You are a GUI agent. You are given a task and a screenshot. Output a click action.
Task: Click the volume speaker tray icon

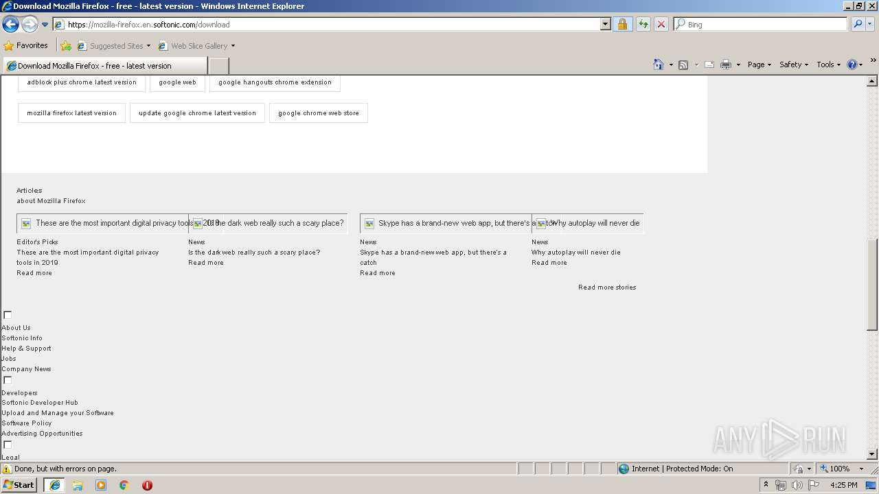pos(797,485)
